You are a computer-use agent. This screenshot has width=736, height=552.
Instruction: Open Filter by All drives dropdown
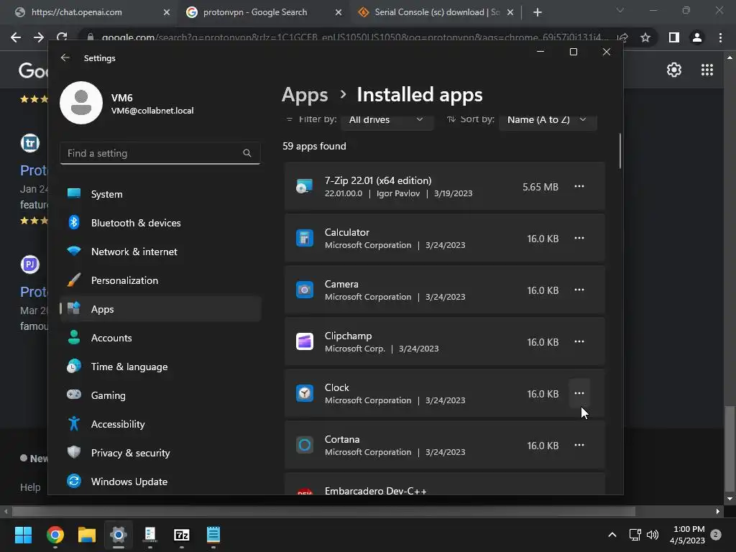pyautogui.click(x=386, y=120)
